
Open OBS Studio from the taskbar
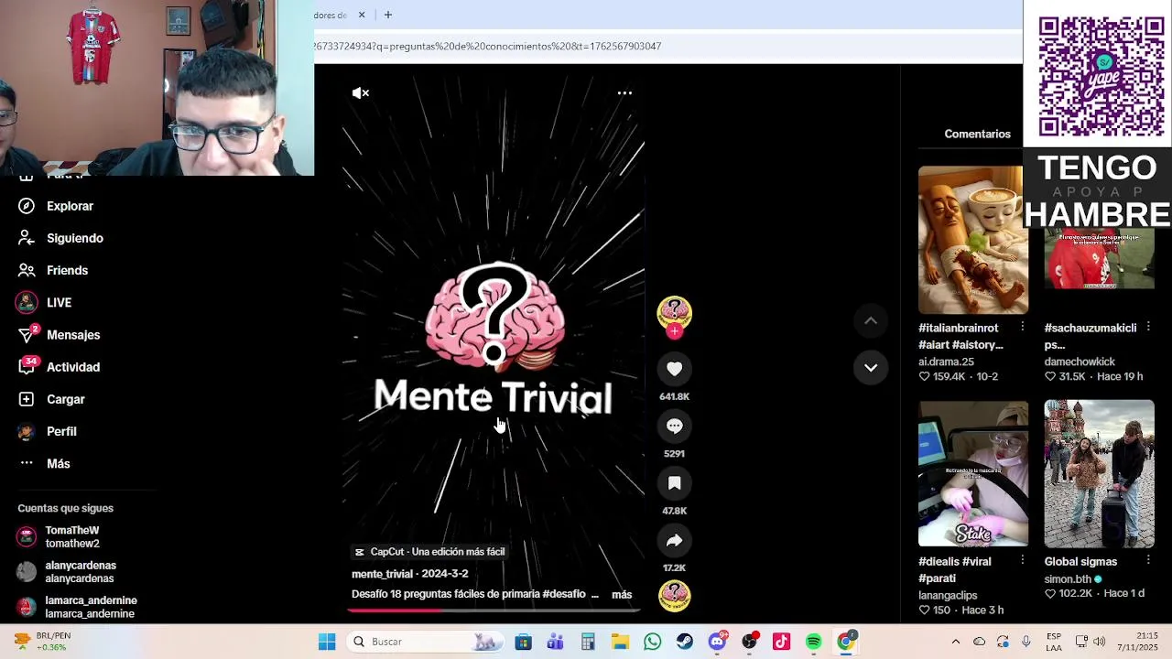749,642
